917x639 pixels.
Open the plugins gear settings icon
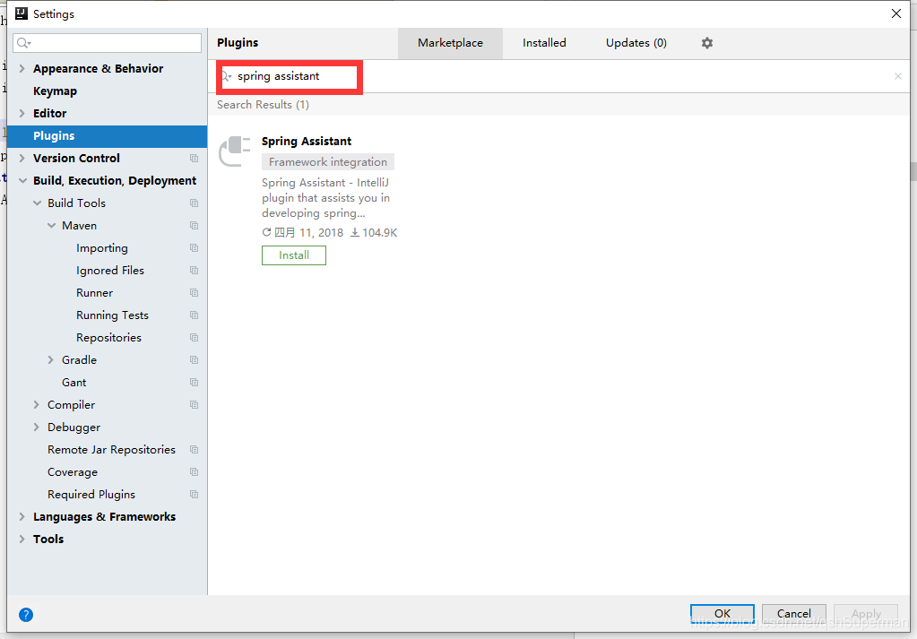click(x=707, y=43)
